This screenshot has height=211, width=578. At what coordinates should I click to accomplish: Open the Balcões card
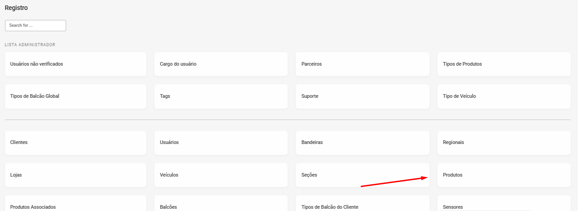tap(221, 205)
